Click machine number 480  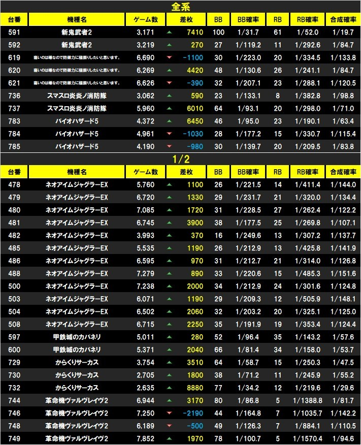tap(14, 210)
